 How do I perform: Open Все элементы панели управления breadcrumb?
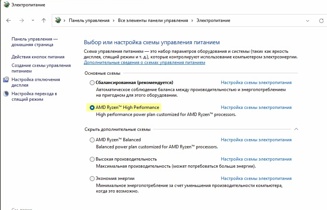coord(153,20)
